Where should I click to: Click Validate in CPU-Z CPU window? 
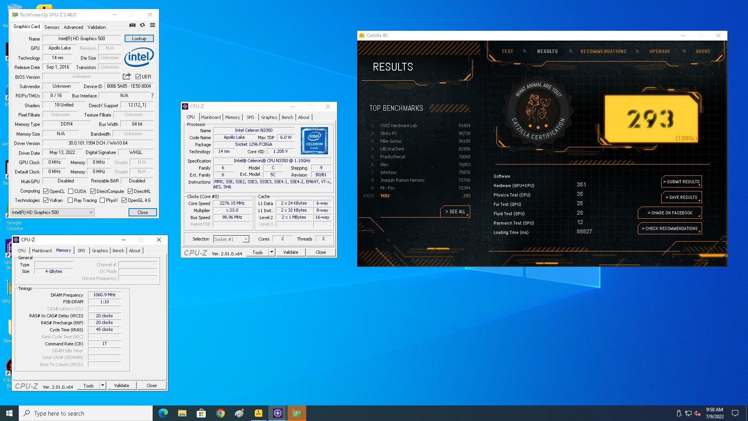(291, 252)
